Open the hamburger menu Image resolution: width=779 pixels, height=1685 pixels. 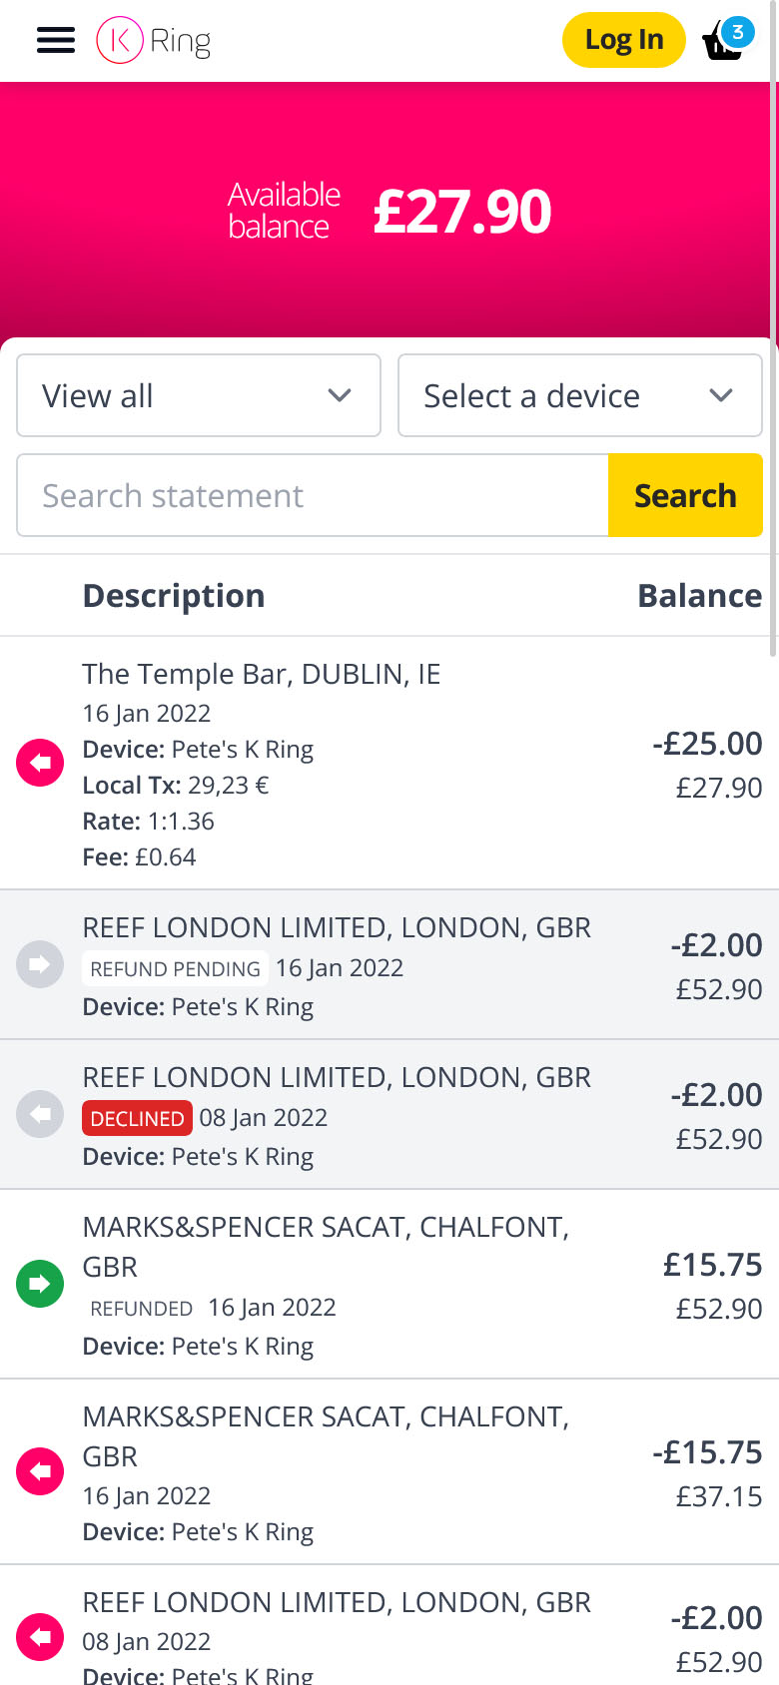(56, 40)
